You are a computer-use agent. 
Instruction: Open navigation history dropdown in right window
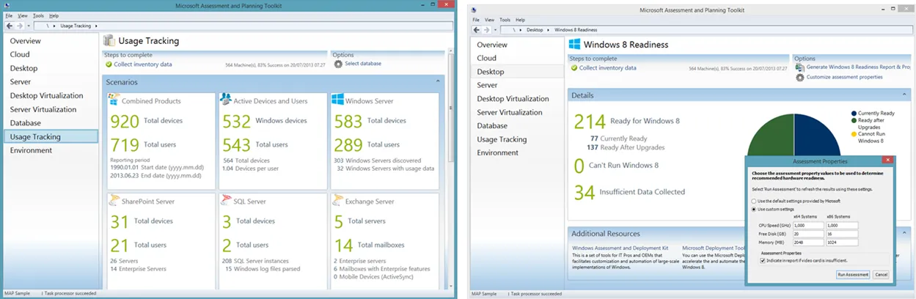point(495,29)
